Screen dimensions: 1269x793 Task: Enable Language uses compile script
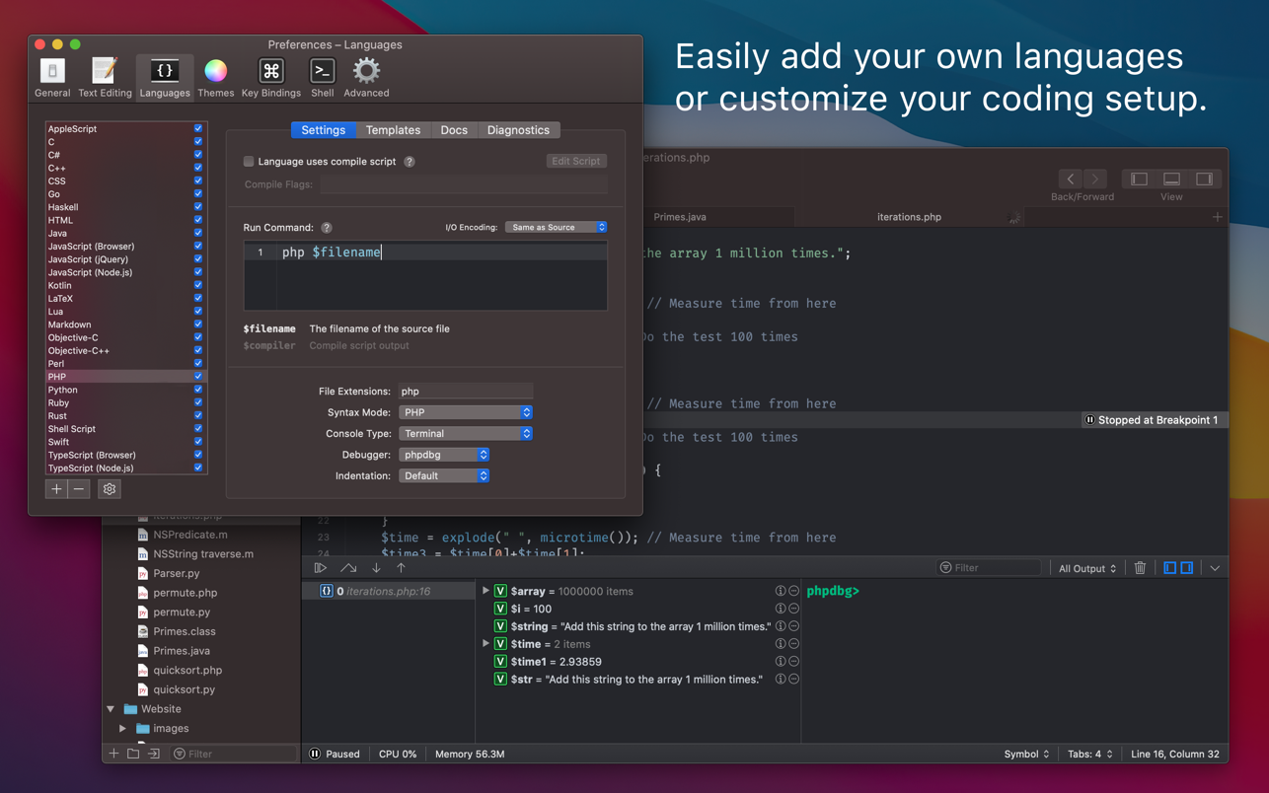pos(249,161)
